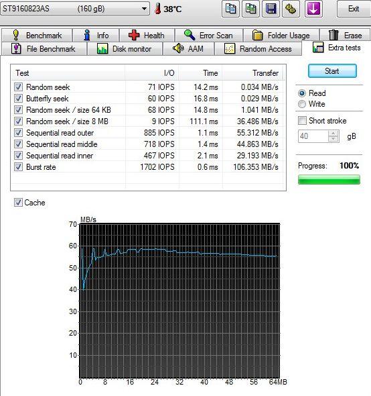Click the Exit button
This screenshot has width=371, height=396.
coord(354,9)
